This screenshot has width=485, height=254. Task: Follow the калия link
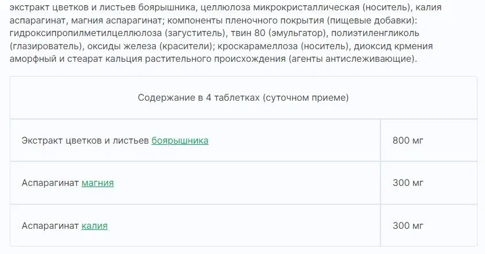(x=95, y=225)
